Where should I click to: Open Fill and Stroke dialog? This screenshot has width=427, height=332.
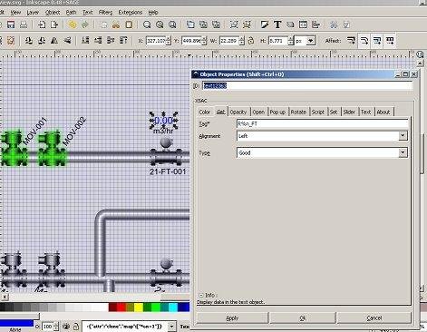265,24
